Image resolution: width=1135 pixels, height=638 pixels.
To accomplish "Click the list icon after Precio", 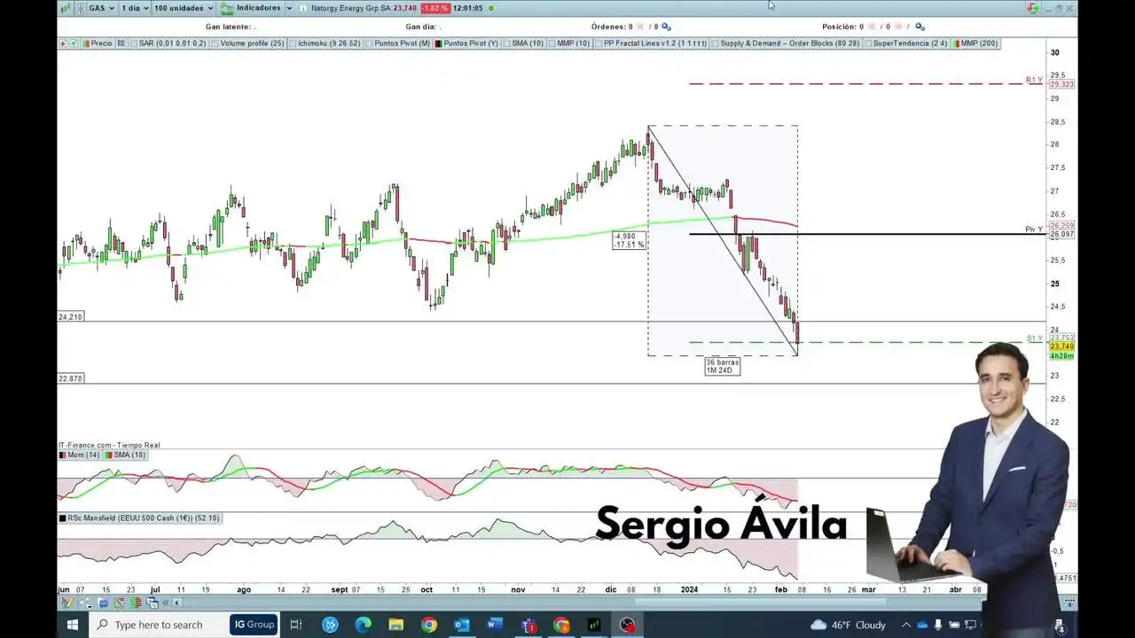I will [x=121, y=43].
